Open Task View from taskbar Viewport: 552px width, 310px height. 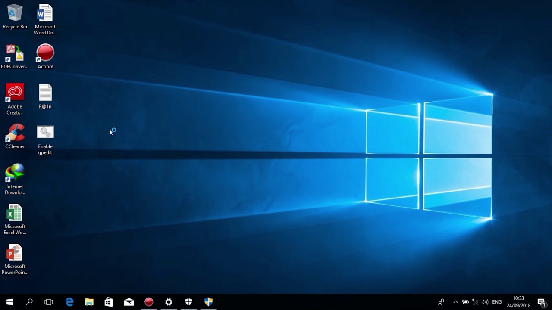pyautogui.click(x=49, y=302)
